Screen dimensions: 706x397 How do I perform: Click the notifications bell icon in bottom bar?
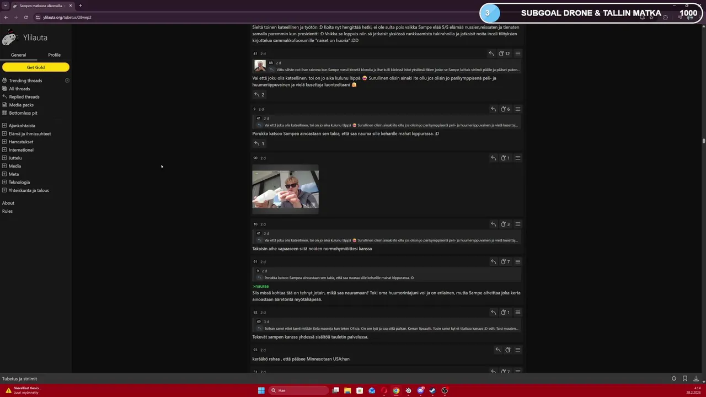point(673,379)
